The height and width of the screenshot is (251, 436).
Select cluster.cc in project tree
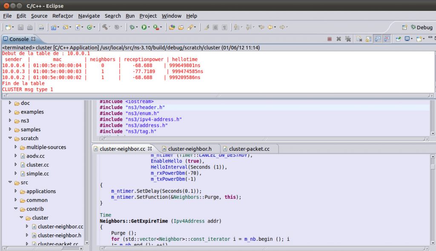tap(37, 165)
